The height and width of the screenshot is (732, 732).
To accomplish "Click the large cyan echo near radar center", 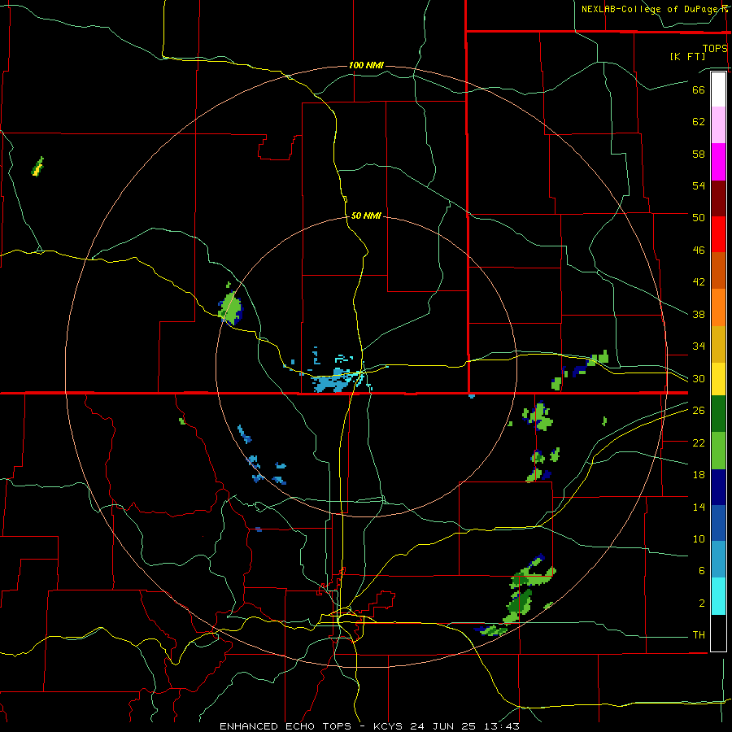I will [333, 381].
